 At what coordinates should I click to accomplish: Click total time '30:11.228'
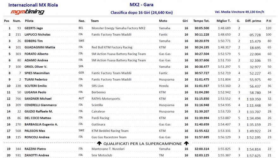pyautogui.click(x=202, y=34)
